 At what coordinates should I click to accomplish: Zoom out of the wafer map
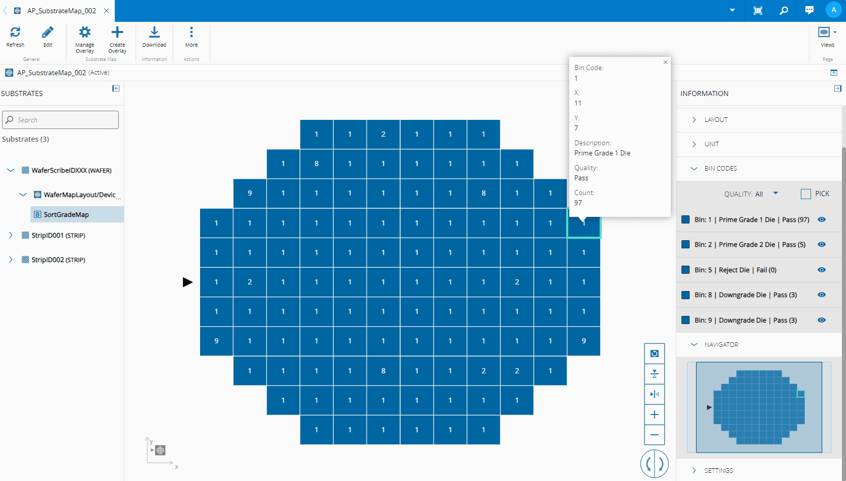tap(655, 435)
